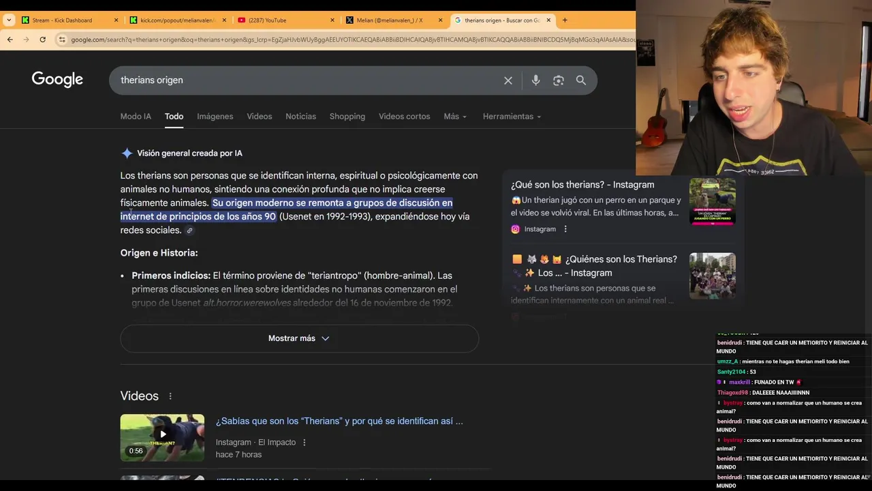Close the Stream - Kick Dashboard tab
The width and height of the screenshot is (872, 491).
click(x=116, y=20)
